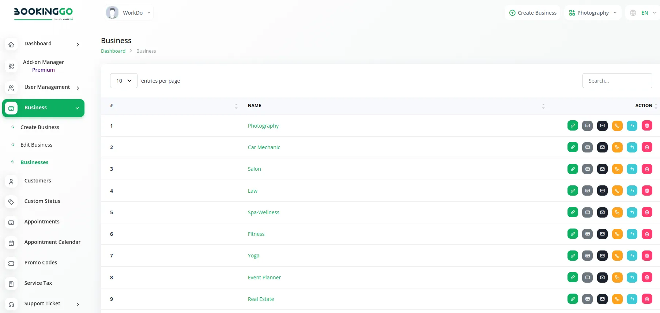Click the mail icon for Spa-Wellness
This screenshot has width=660, height=313.
click(x=602, y=212)
